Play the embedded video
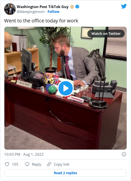 tap(65, 88)
